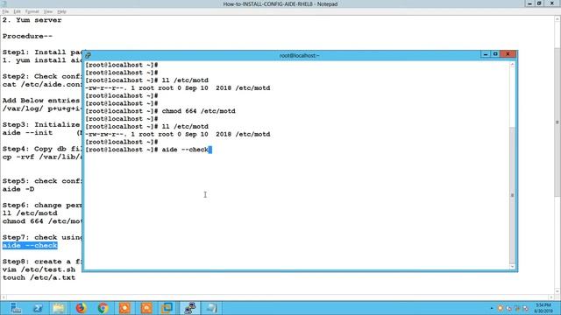
Task: Click Notepad vertical scrollbar thumb
Action: point(557,122)
